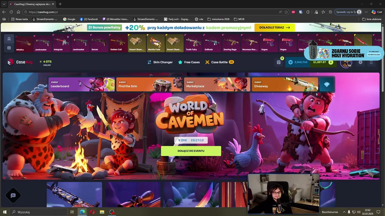Open Edge settings three-dot menu
This screenshot has height=216, width=385.
tap(366, 12)
